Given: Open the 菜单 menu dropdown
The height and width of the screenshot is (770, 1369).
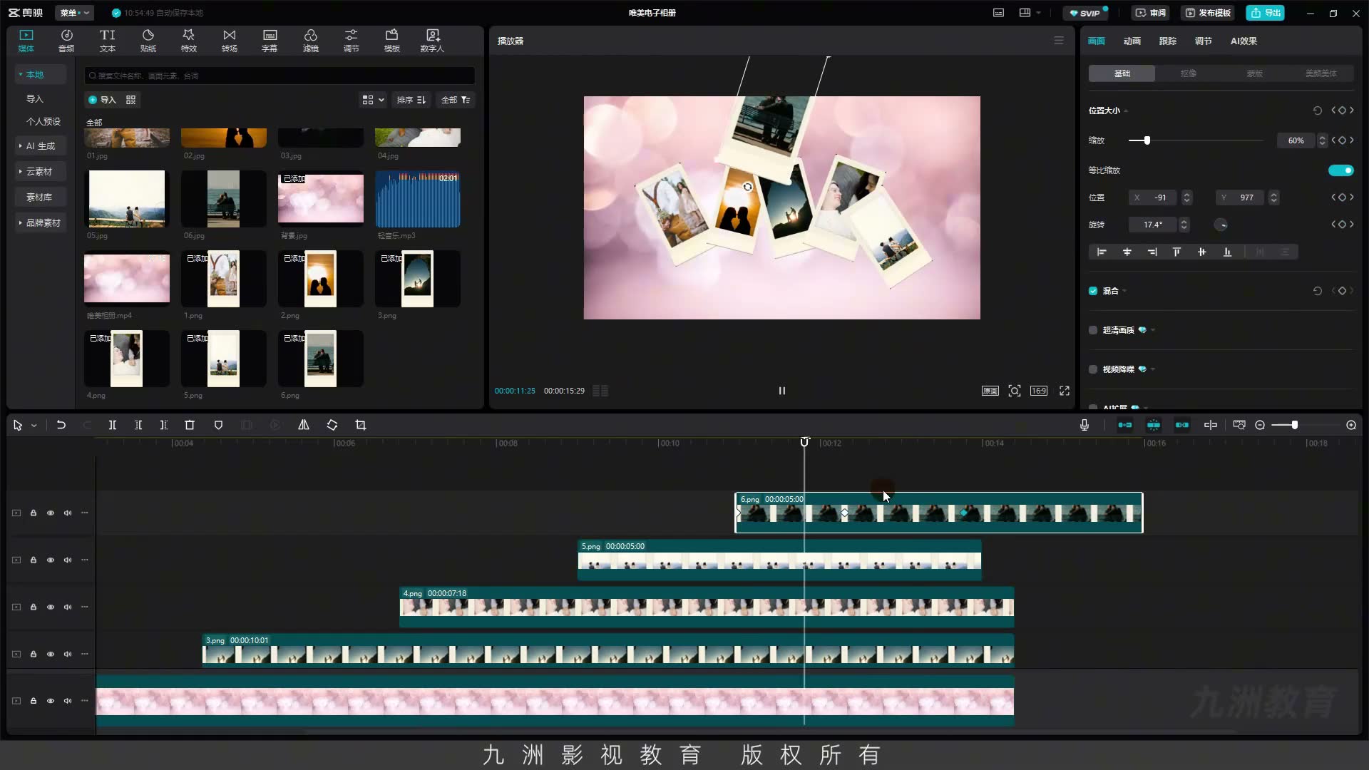Looking at the screenshot, I should tap(74, 13).
